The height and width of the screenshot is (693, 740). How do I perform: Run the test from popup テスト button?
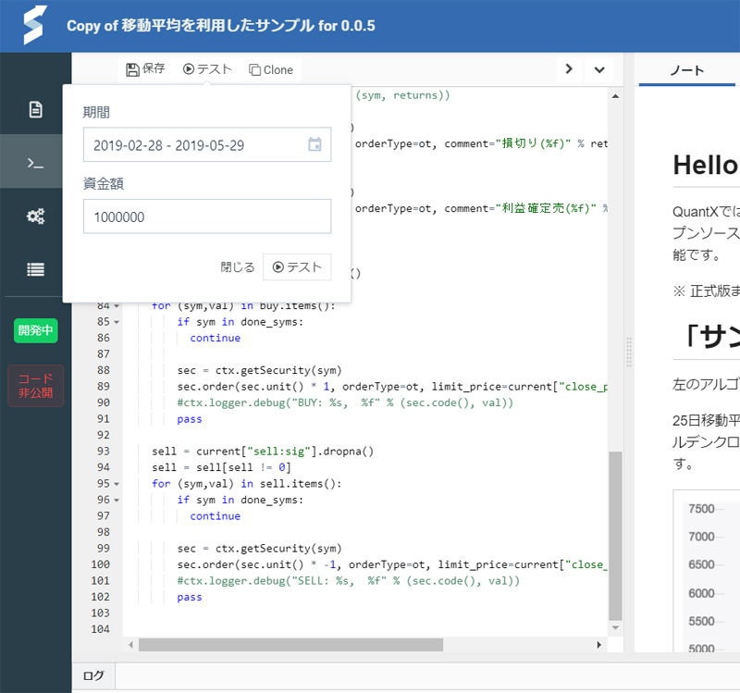pyautogui.click(x=297, y=267)
